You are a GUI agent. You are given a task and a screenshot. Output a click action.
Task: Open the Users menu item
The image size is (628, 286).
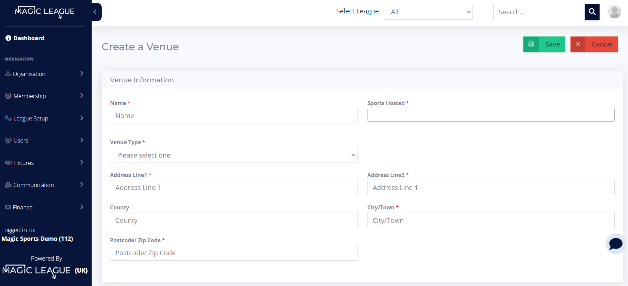tap(45, 140)
